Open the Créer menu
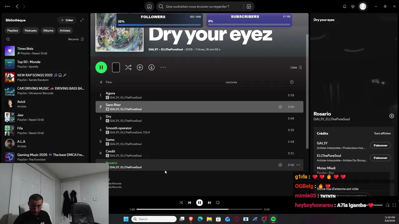Screen dimensions: 399x224 [x=67, y=20]
